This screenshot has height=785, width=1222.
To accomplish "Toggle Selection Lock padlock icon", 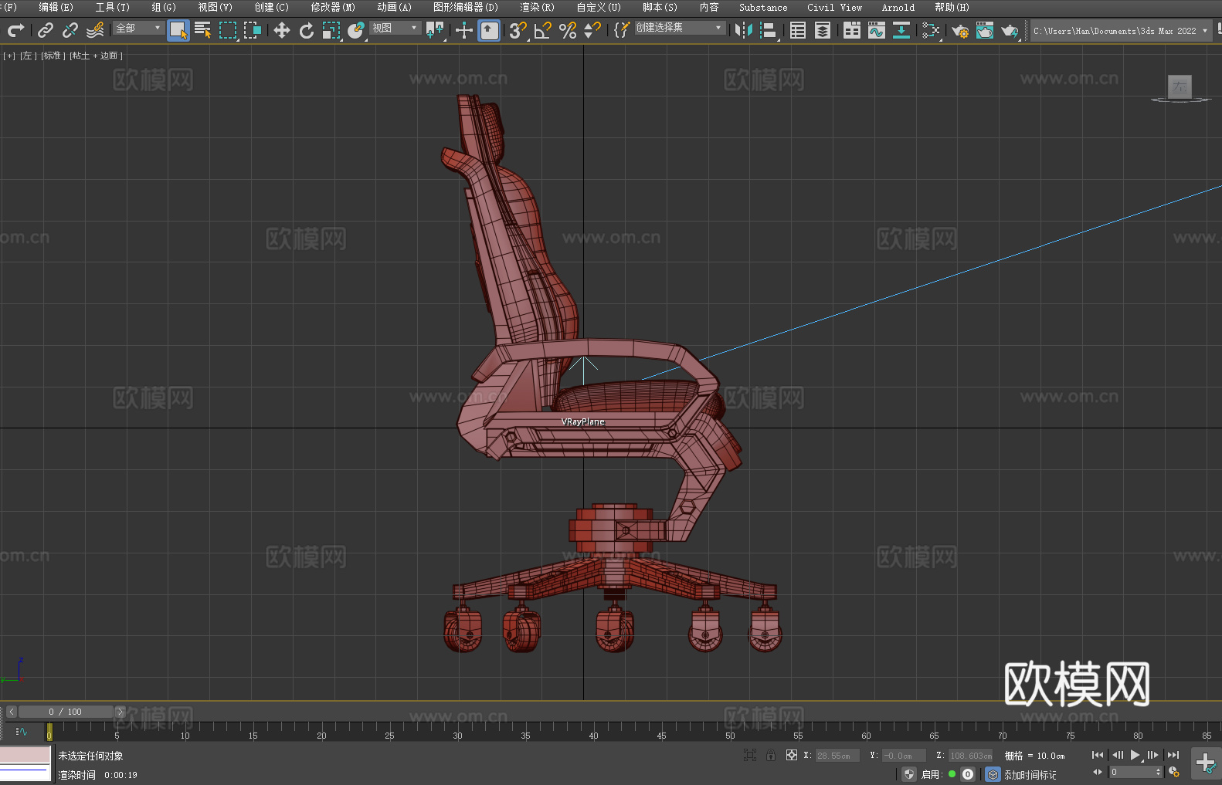I will pos(770,755).
